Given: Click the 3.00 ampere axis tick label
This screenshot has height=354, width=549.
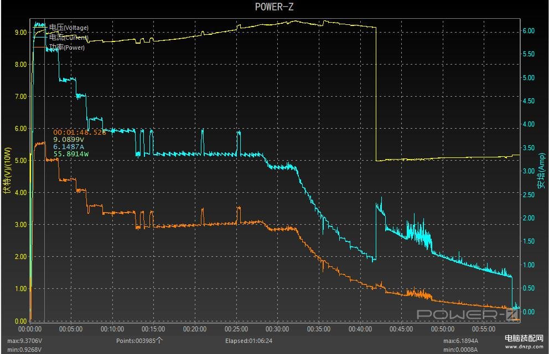Looking at the screenshot, I should 529,171.
